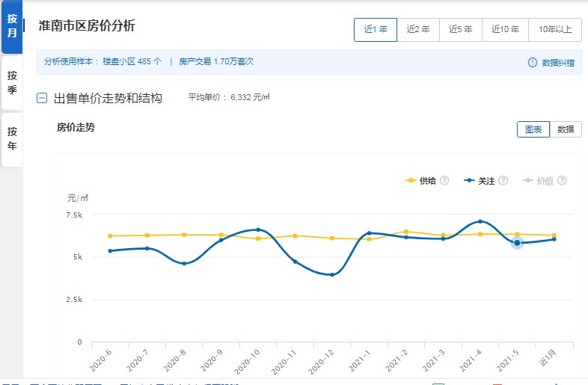588x385 pixels.
Task: Click the 楼盘小区 485 个 sample text
Action: point(132,61)
